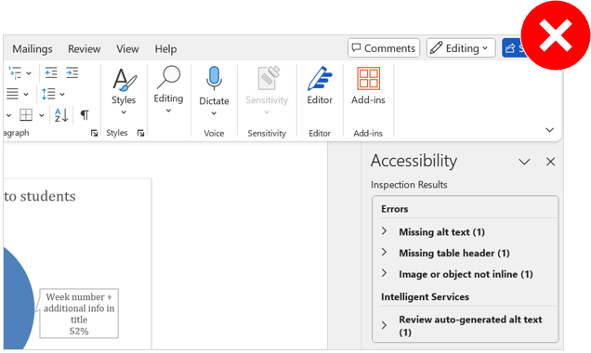This screenshot has width=591, height=353.
Task: Open the Editing mode dropdown
Action: pyautogui.click(x=461, y=48)
